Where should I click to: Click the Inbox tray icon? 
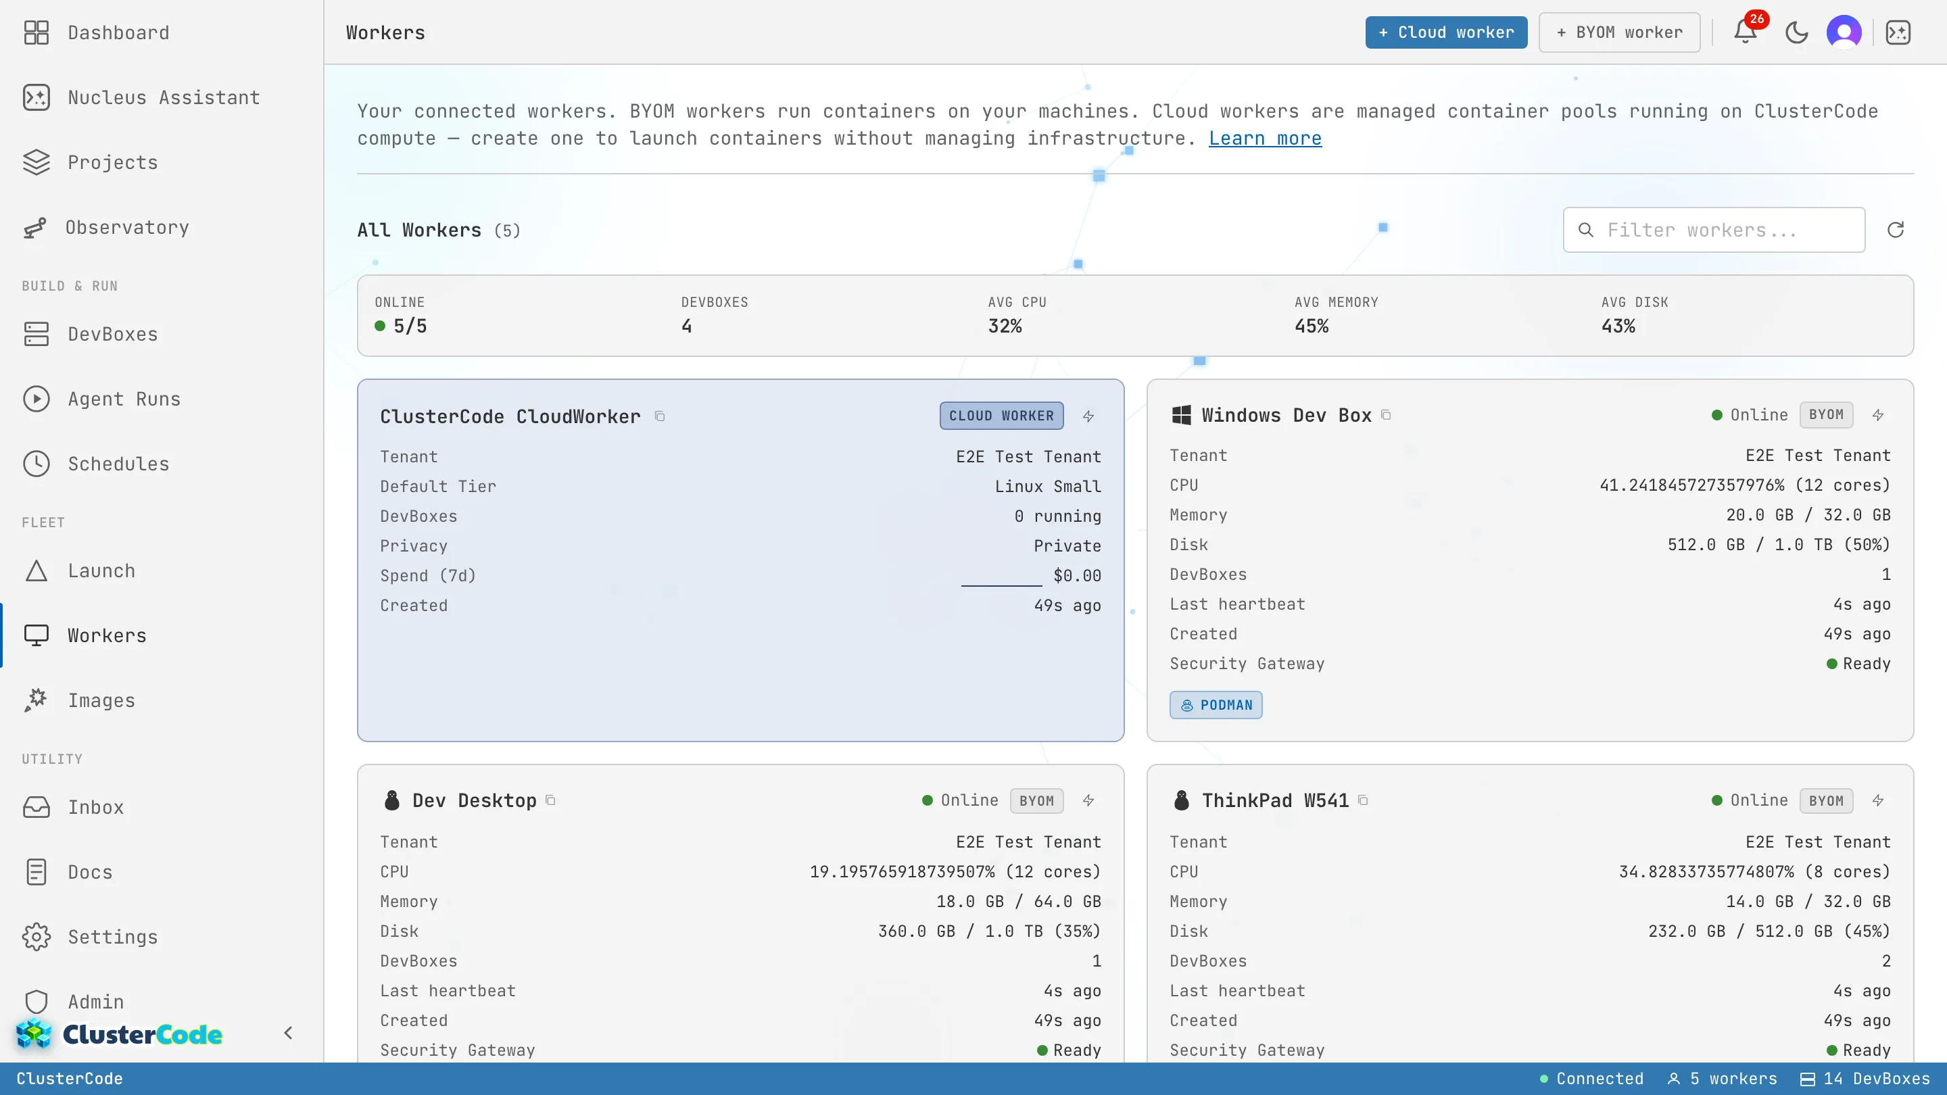click(x=37, y=808)
